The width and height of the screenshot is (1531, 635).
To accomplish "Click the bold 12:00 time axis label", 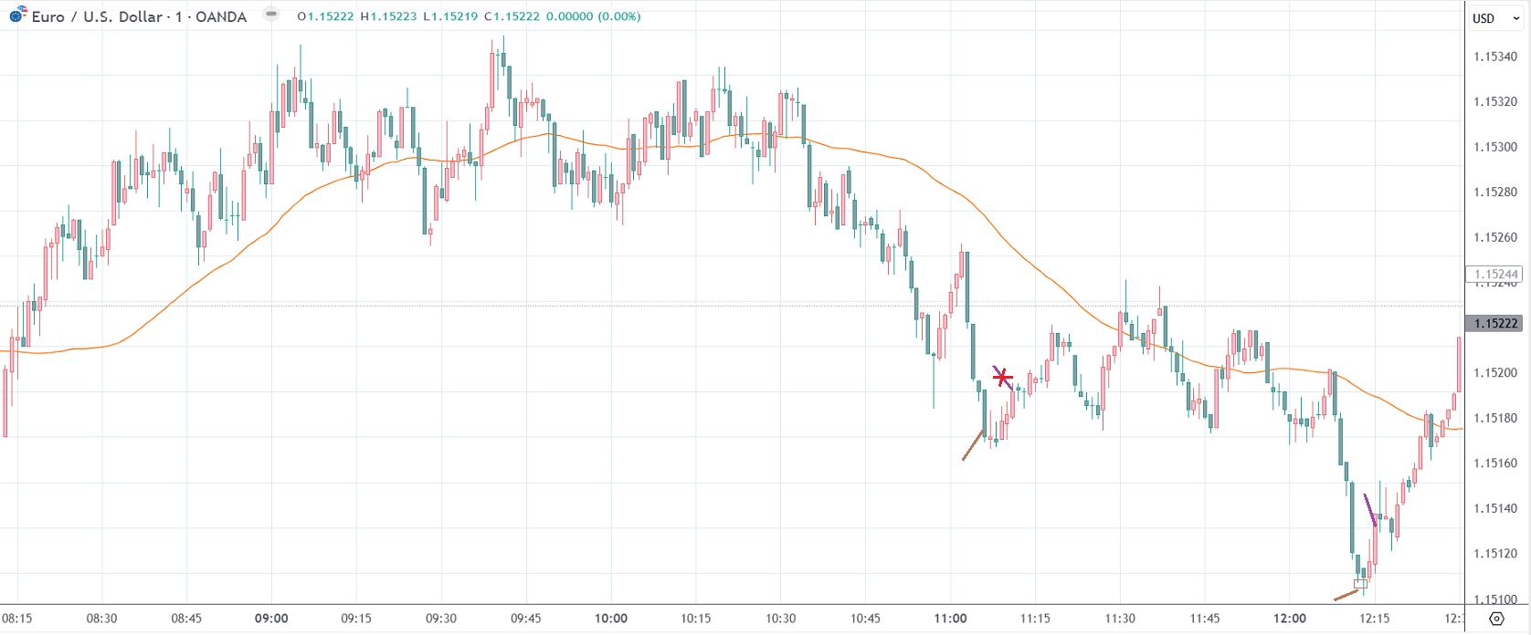I will click(1290, 619).
